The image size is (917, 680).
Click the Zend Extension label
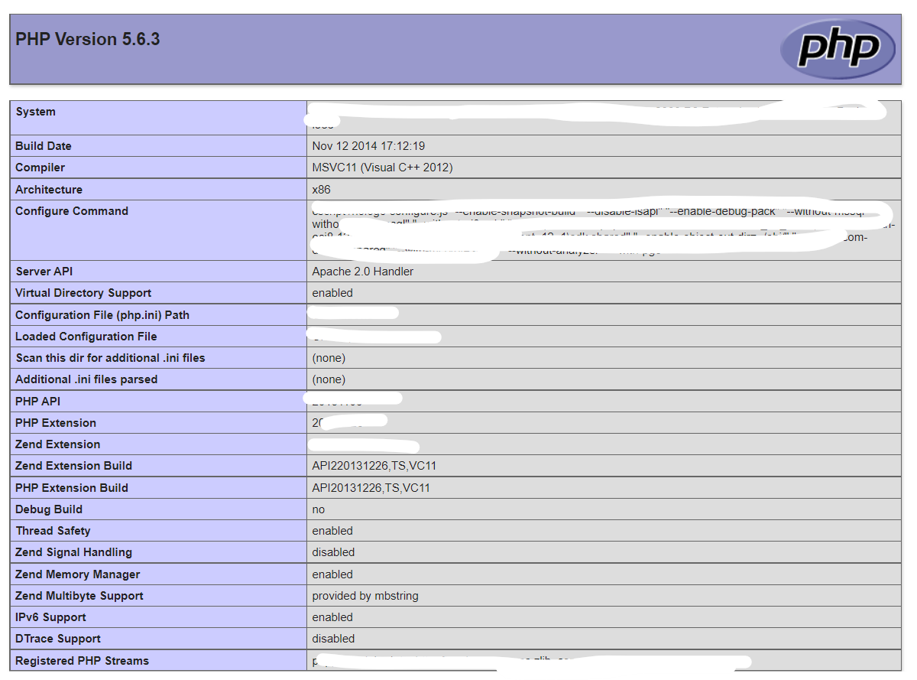(58, 444)
